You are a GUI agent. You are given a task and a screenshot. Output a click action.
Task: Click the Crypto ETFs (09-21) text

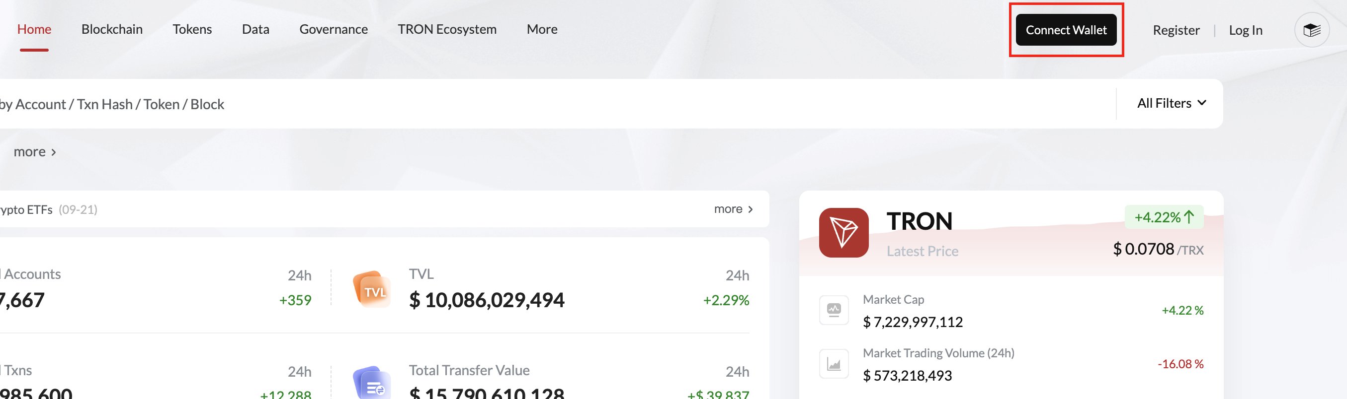(49, 209)
